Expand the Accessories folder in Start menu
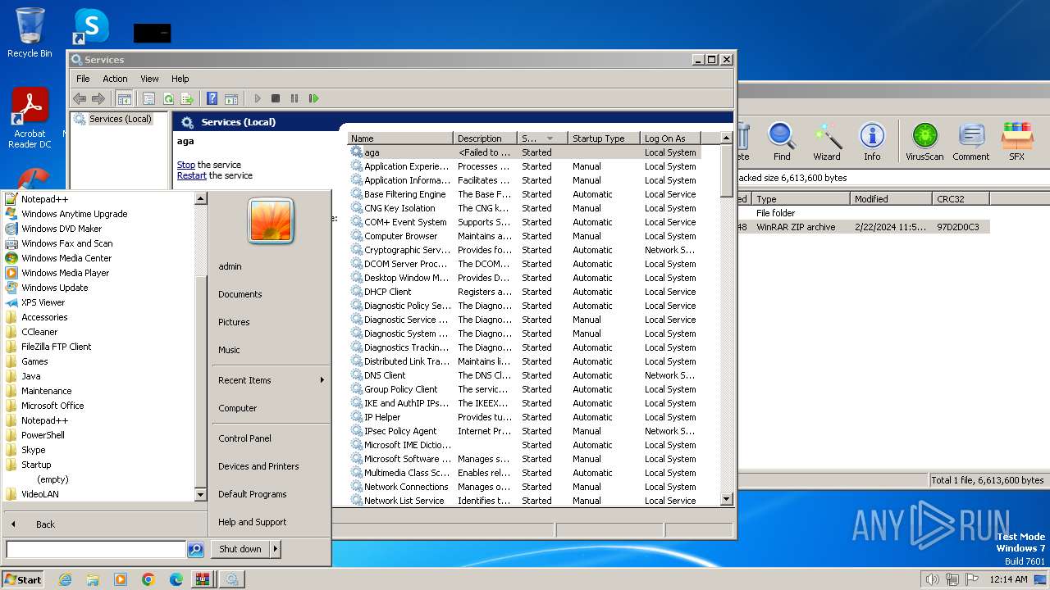The height and width of the screenshot is (590, 1050). pyautogui.click(x=44, y=317)
